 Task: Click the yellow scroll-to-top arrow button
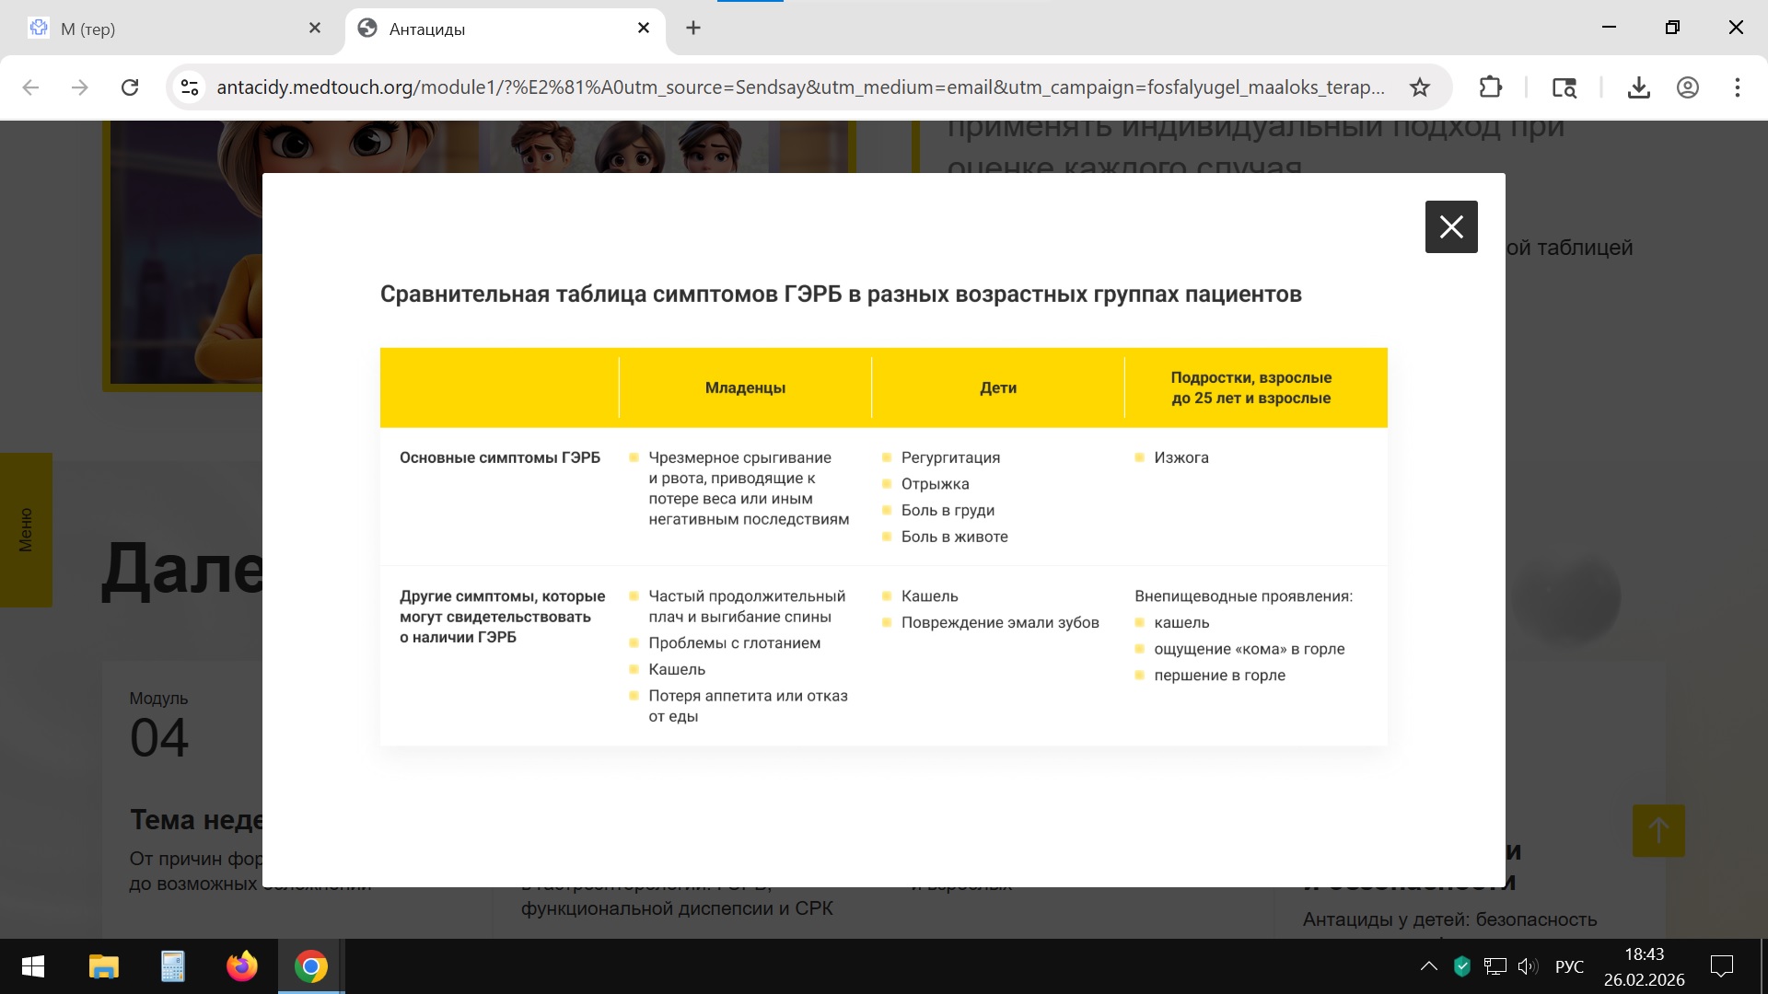1657,830
